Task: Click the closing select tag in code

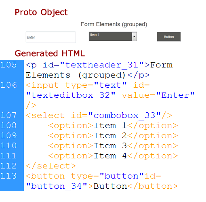Action: pyautogui.click(x=51, y=166)
